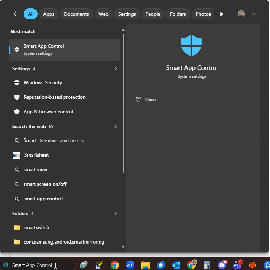Select the All filter tab

(31, 14)
